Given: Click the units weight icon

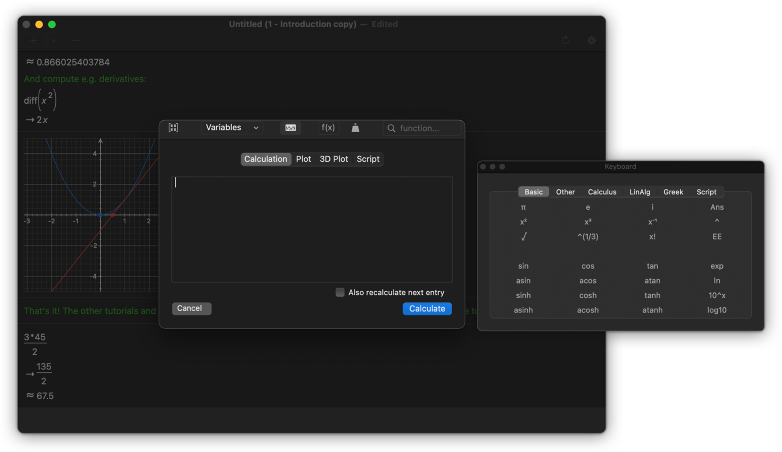Looking at the screenshot, I should 355,128.
